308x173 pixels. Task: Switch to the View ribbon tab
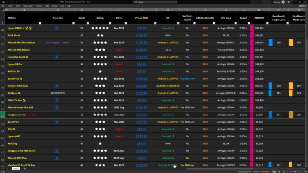pos(62,6)
